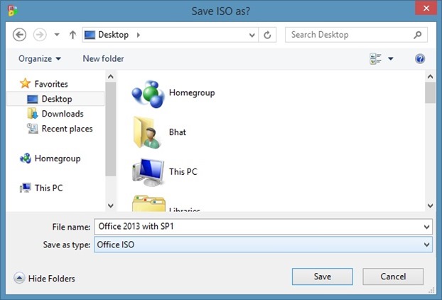Open the address bar history dropdown

click(252, 35)
